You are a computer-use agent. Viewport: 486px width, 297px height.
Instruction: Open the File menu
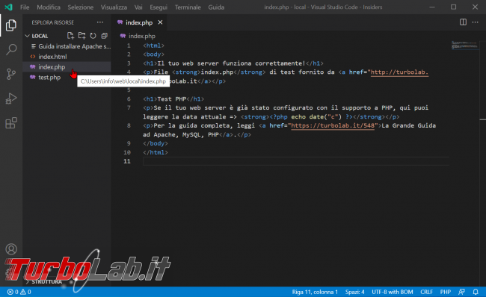25,7
